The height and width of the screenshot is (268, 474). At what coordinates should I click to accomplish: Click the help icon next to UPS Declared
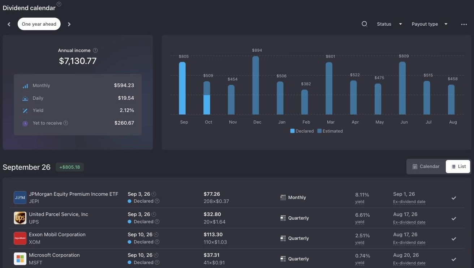pyautogui.click(x=157, y=221)
